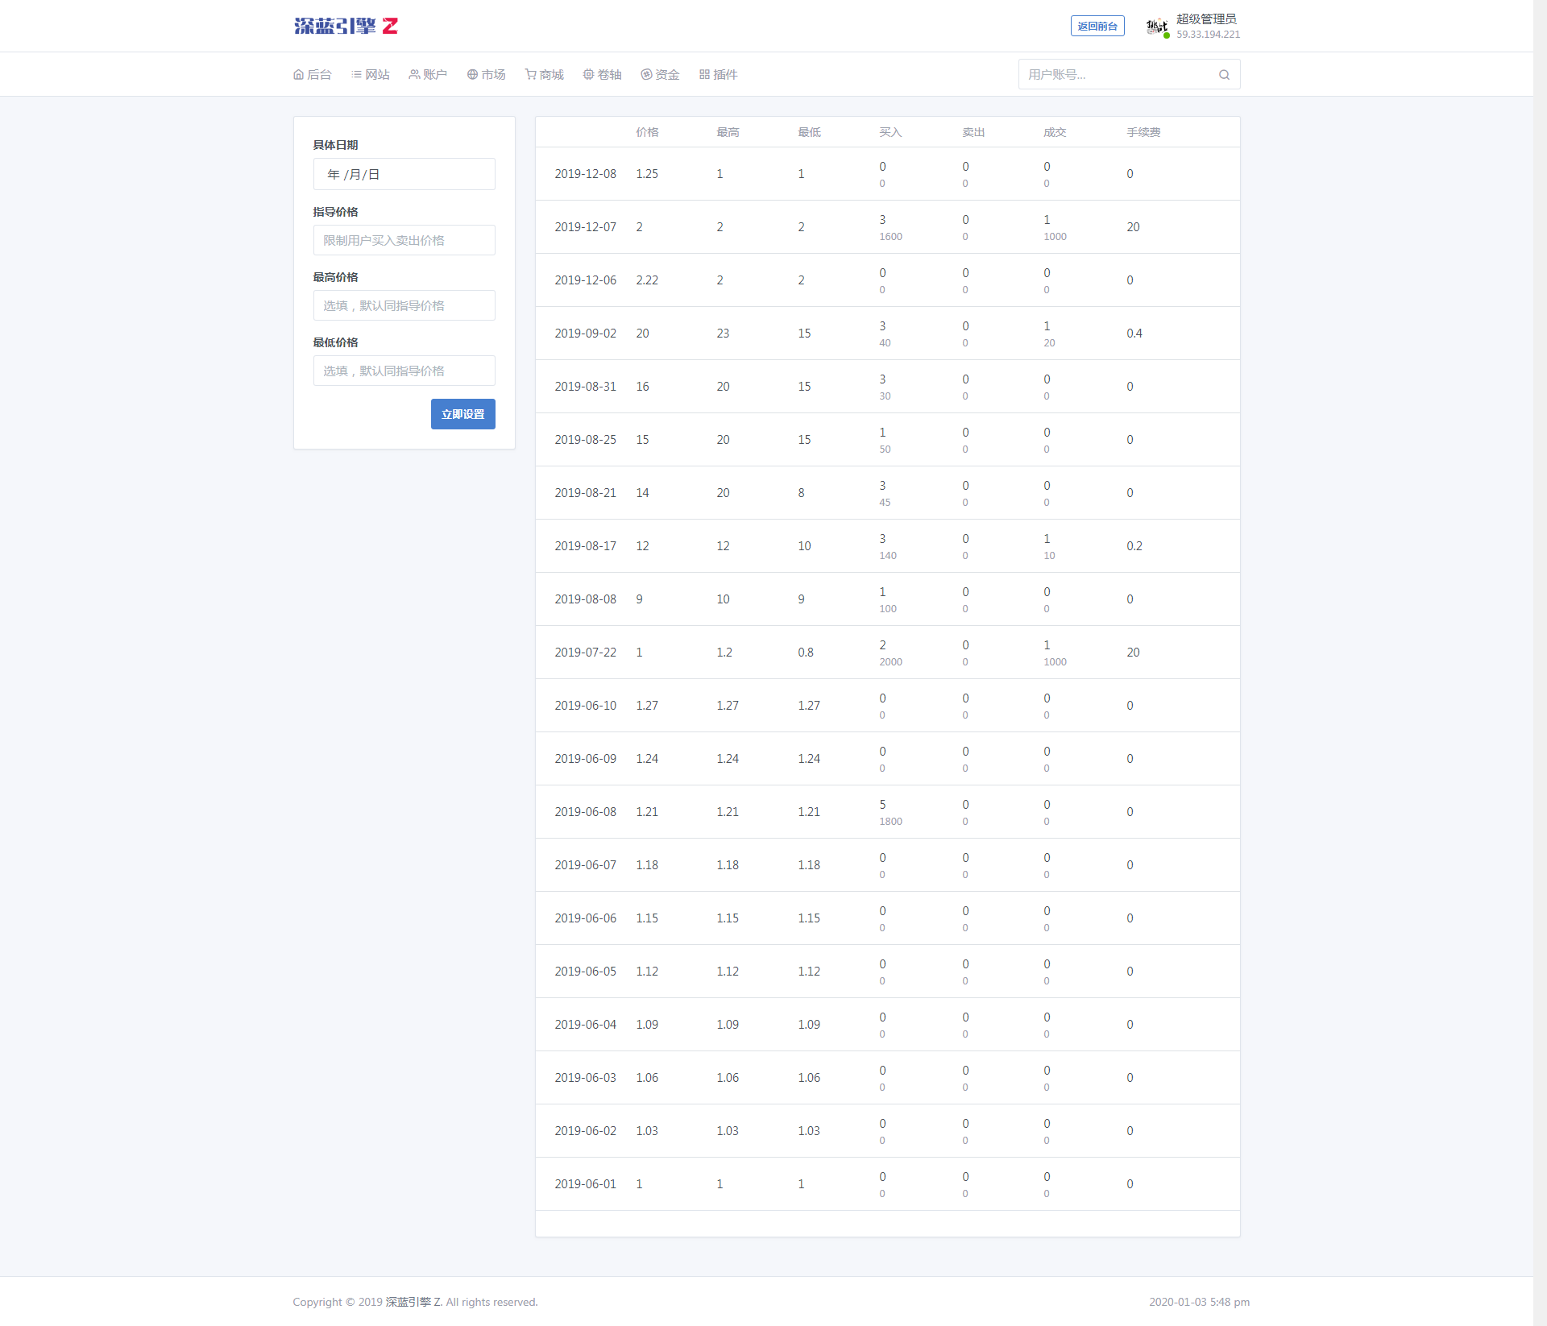Click the 商城 shopping cart icon
Screen dimensions: 1547x1326
point(530,75)
